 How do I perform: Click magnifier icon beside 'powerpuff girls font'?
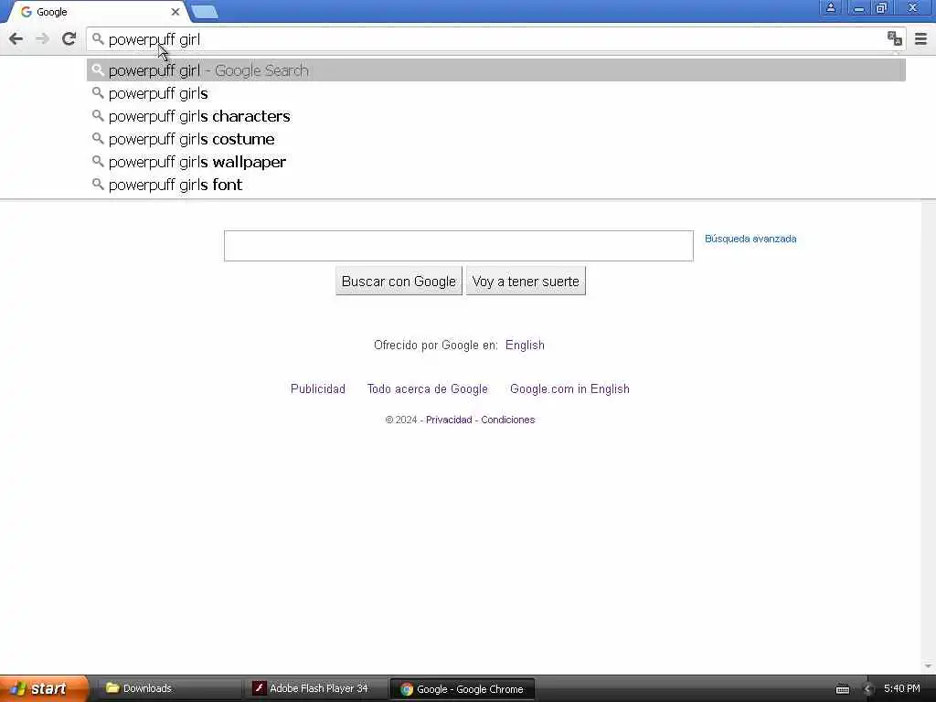point(98,185)
